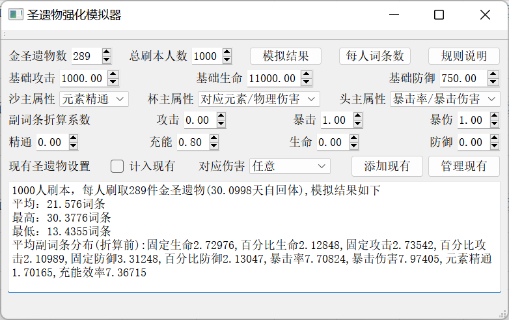Close the 圣遗物强化模拟器 window
Image resolution: width=509 pixels, height=320 pixels.
pyautogui.click(x=486, y=14)
